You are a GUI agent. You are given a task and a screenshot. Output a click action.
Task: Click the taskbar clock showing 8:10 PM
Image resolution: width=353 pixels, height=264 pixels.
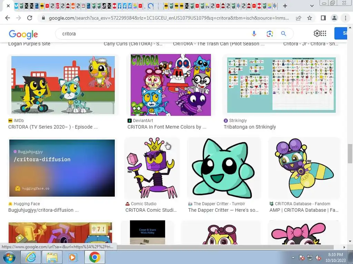click(x=335, y=257)
